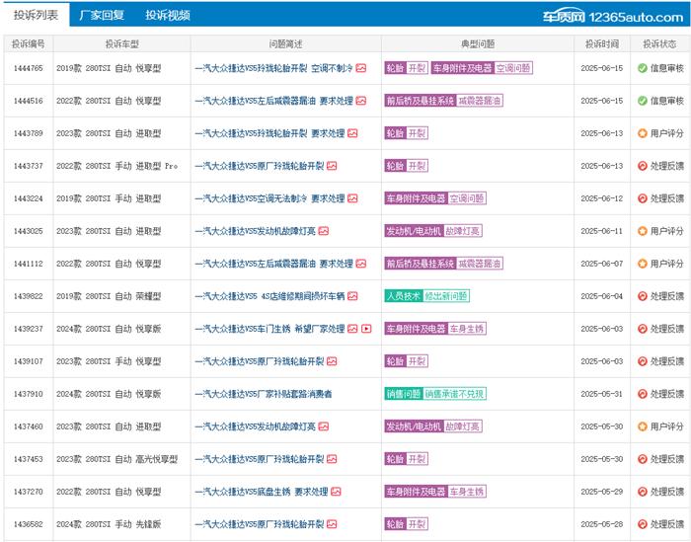The width and height of the screenshot is (691, 542).
Task: Click green status icon for complaint 1444765
Action: 642,68
